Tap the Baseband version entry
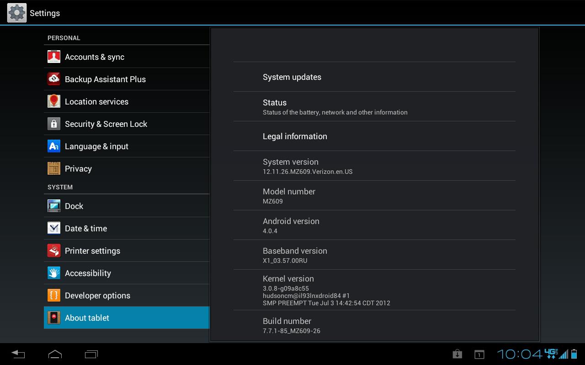The height and width of the screenshot is (365, 585). [374, 255]
